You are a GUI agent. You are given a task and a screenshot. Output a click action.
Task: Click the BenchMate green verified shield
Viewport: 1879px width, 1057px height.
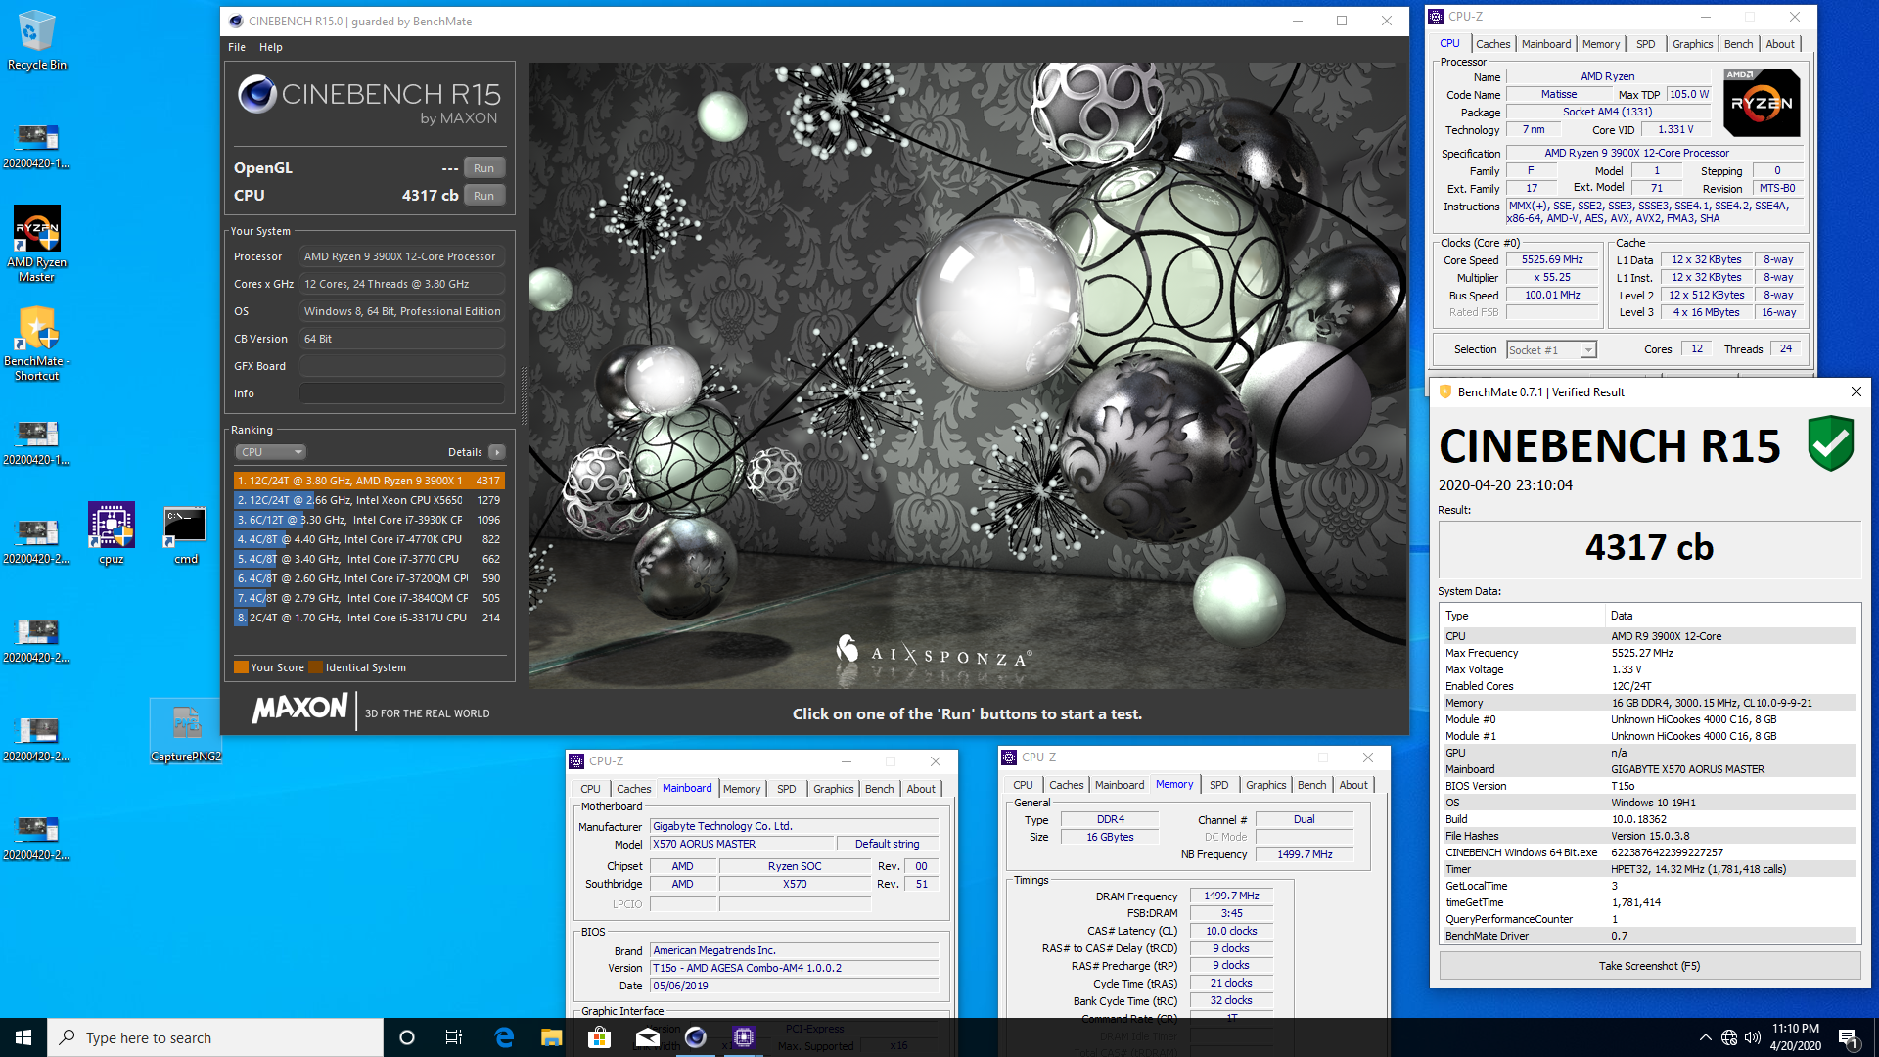[x=1830, y=442]
